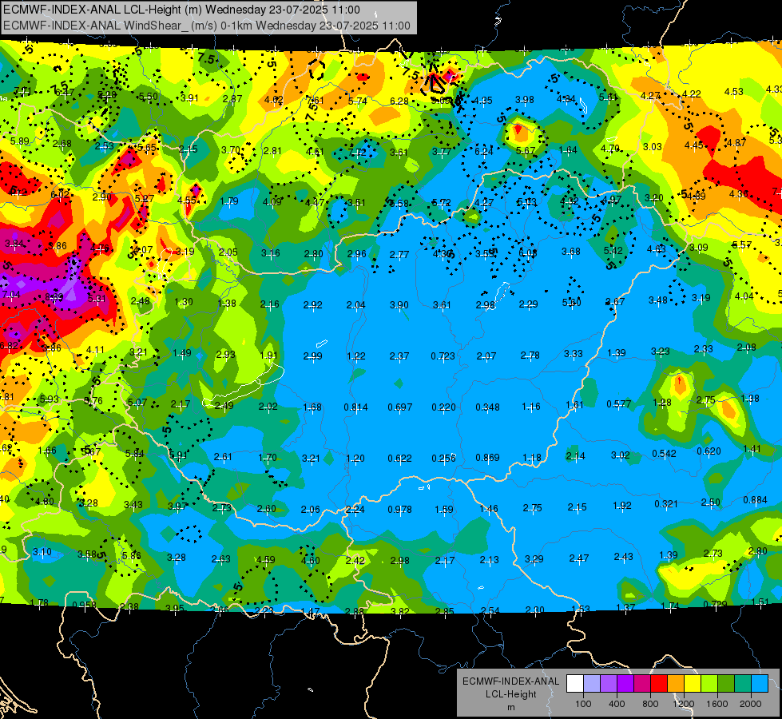Click the wind shear value 7.04

11,295
